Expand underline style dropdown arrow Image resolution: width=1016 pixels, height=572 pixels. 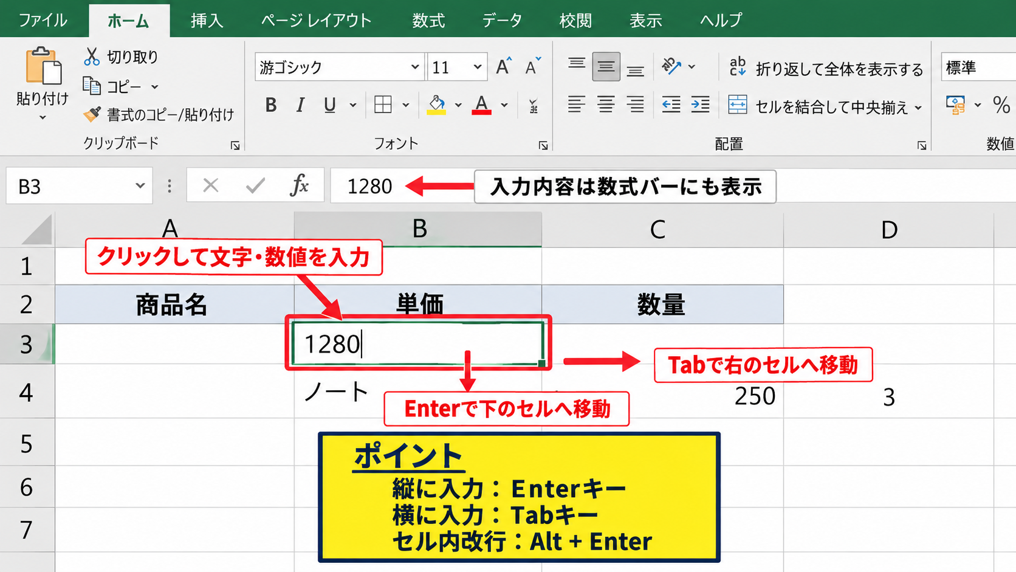tap(352, 105)
